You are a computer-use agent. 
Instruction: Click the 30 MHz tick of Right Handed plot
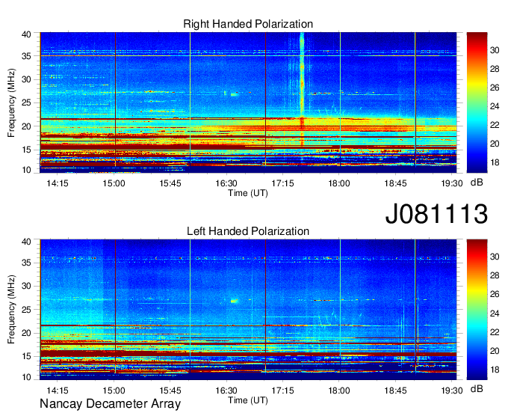26,79
